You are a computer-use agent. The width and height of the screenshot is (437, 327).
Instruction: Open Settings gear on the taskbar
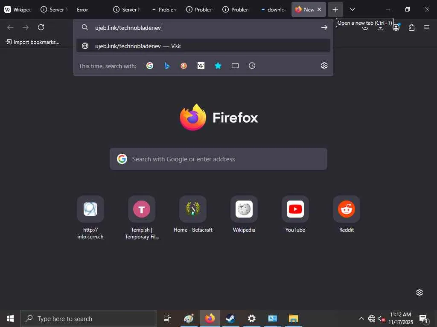click(x=252, y=318)
